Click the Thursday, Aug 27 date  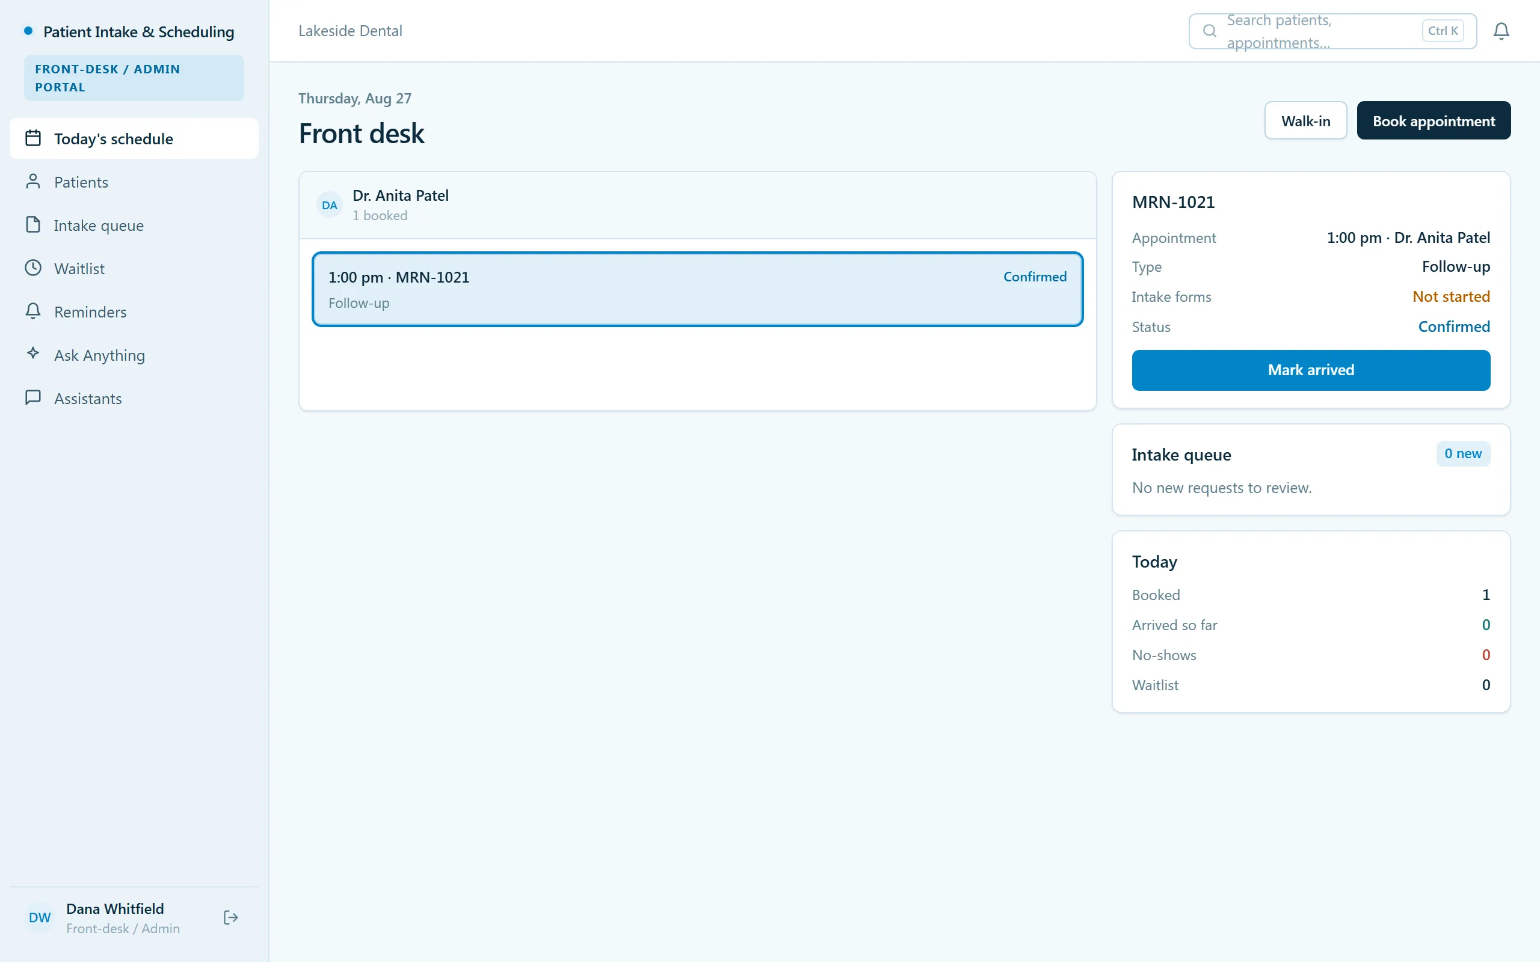(x=355, y=99)
